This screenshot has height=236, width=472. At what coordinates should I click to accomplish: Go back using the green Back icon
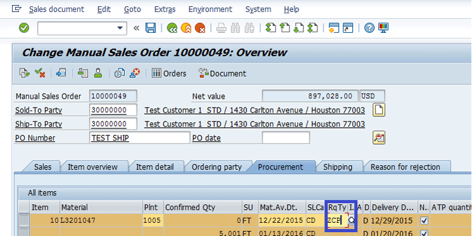click(x=172, y=28)
